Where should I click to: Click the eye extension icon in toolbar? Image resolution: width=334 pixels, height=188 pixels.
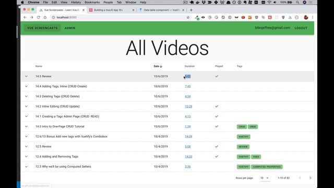coord(203,17)
